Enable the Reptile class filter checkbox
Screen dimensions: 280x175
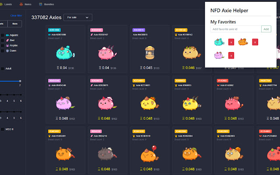point(3,45)
